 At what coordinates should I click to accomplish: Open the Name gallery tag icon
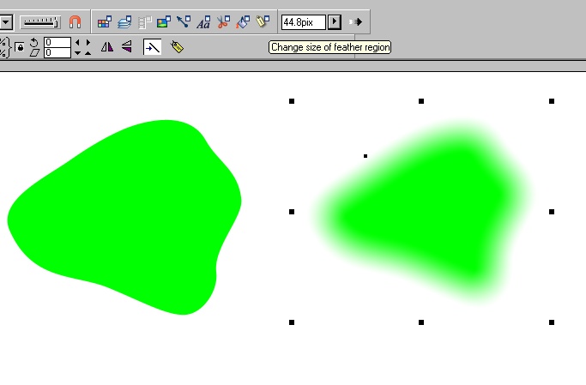click(263, 22)
